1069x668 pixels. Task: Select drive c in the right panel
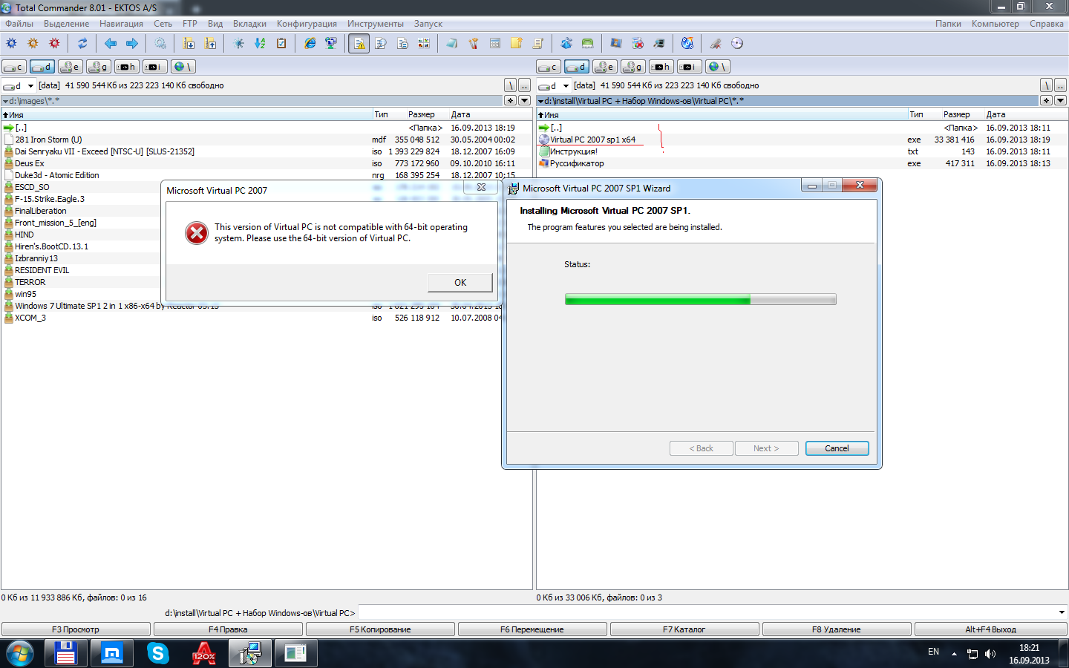pyautogui.click(x=549, y=67)
